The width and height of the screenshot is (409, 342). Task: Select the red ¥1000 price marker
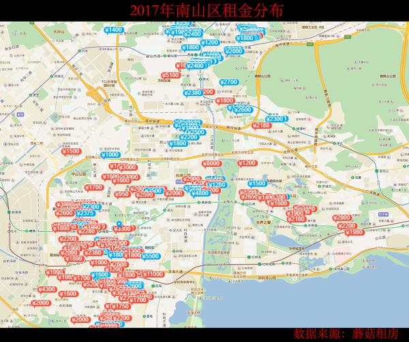[x=100, y=262]
